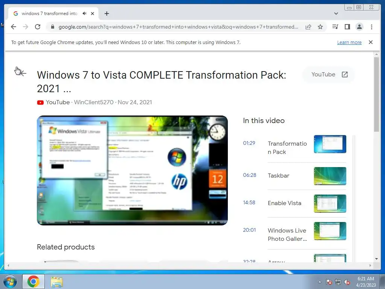Click horizontal scrollbar right arrow
385x289 pixels.
tap(370, 265)
